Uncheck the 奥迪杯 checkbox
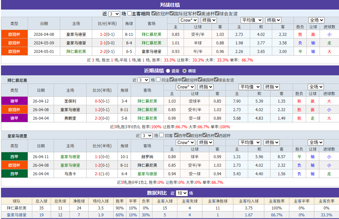This screenshot has width=339, height=219. click(x=199, y=14)
